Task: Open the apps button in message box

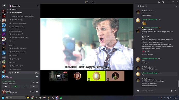Action: 175,91
